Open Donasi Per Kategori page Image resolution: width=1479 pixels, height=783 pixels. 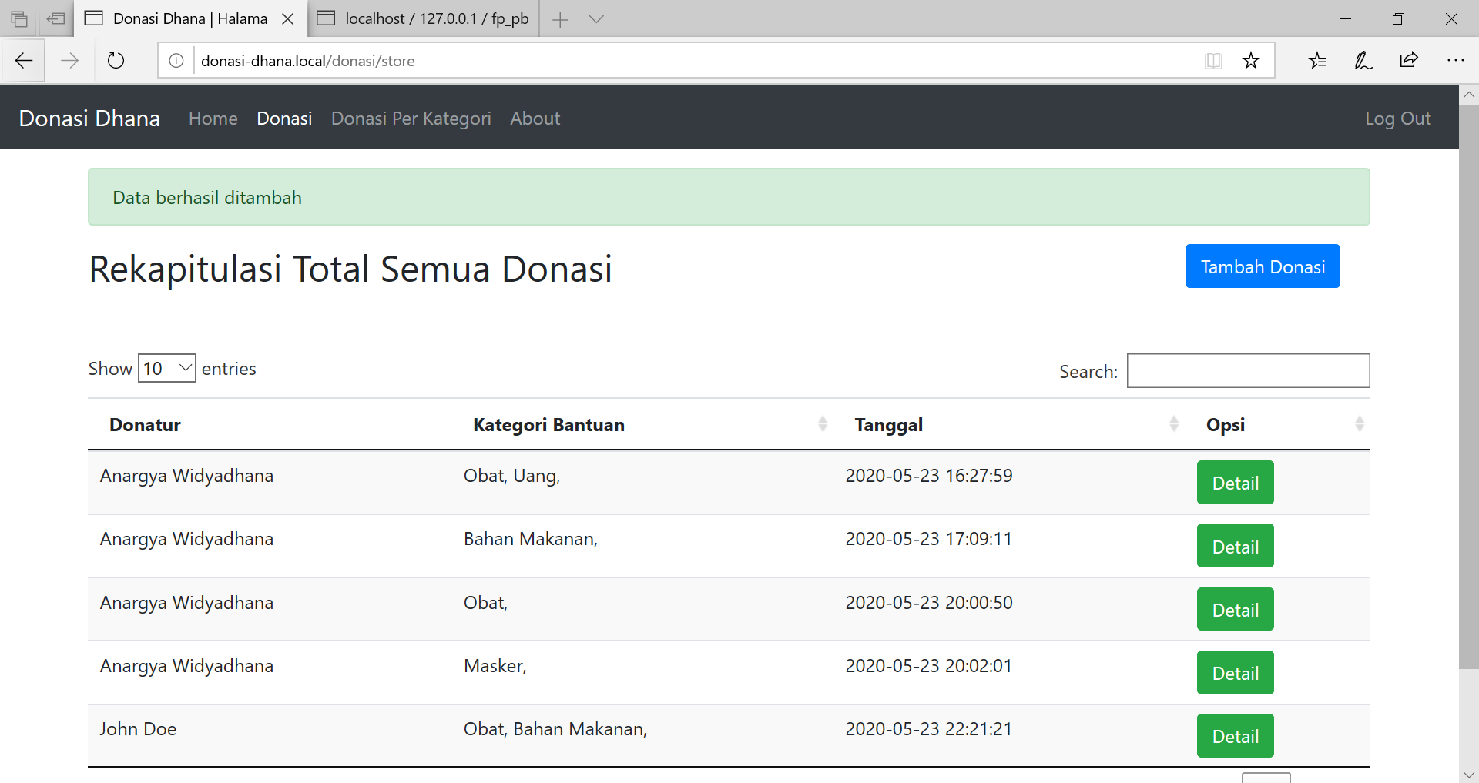click(x=411, y=119)
